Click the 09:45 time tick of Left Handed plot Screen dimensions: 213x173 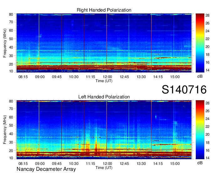click(57, 164)
